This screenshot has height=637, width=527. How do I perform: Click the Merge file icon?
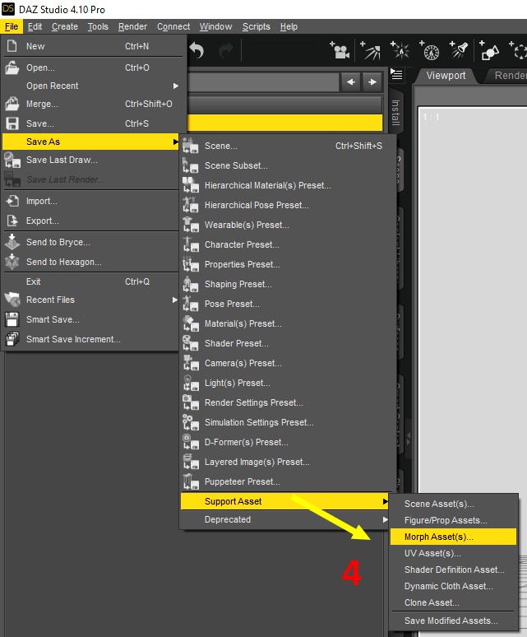12,104
